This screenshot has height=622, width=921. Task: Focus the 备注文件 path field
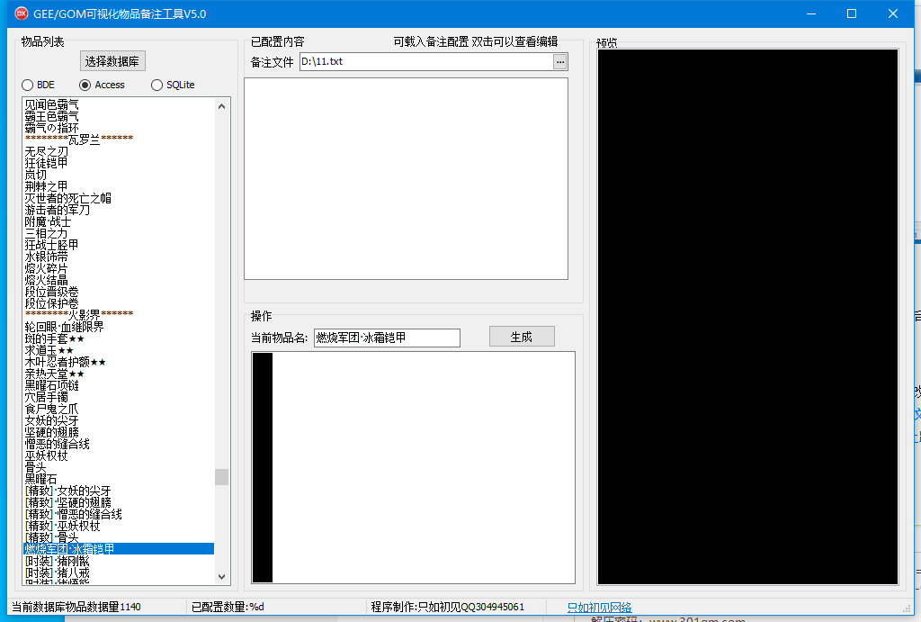(426, 62)
